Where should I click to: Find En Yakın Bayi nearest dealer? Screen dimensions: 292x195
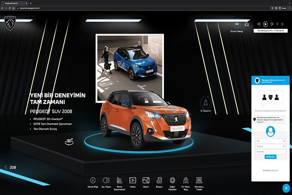(x=186, y=184)
